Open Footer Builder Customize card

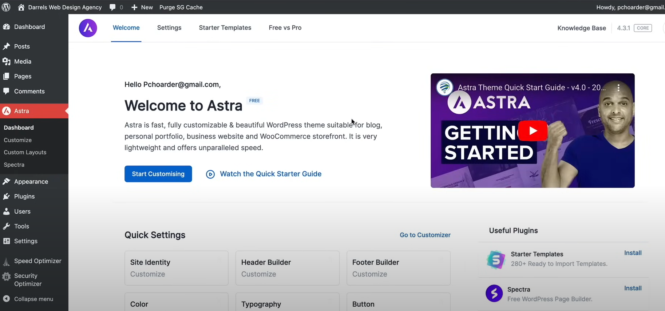coord(399,268)
